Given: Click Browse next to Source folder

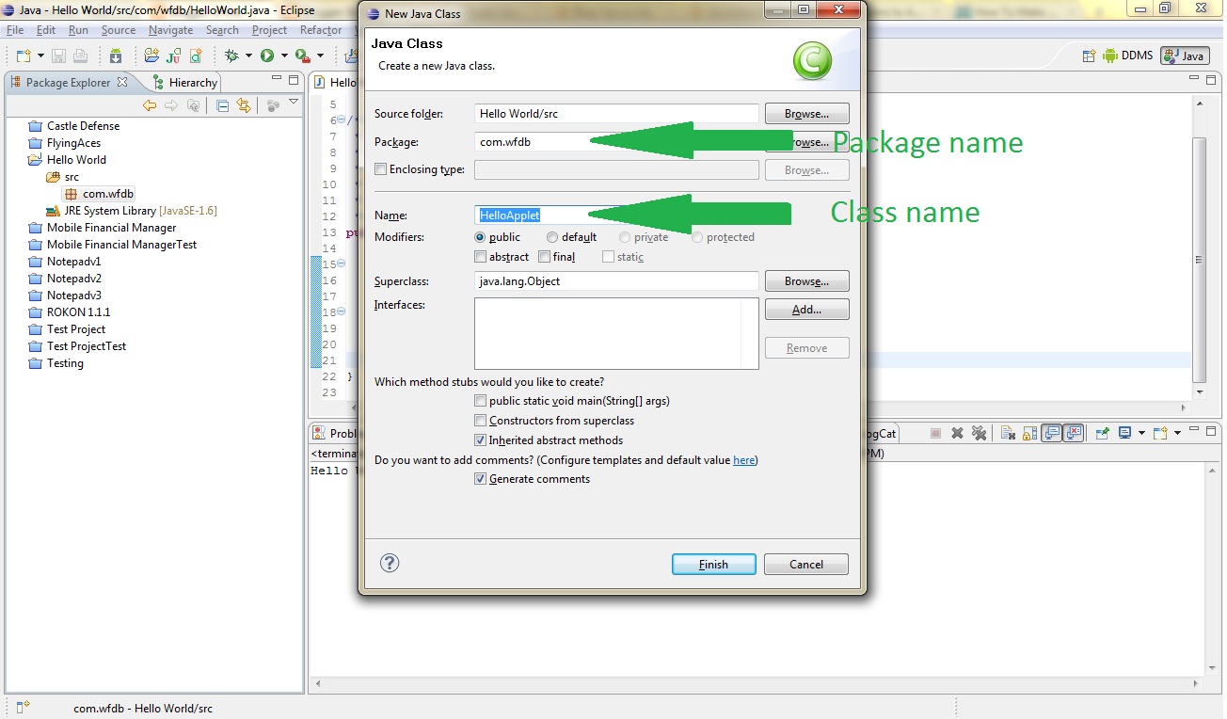Looking at the screenshot, I should [806, 114].
